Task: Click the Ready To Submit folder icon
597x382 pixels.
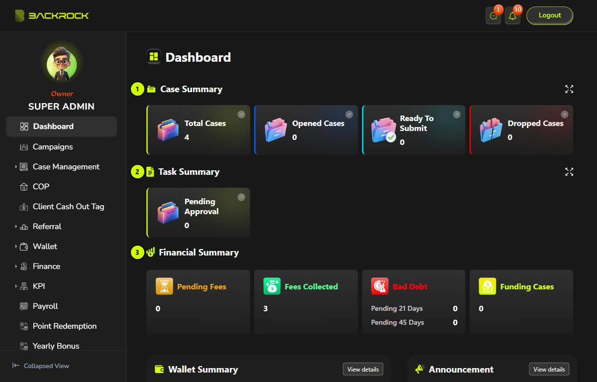Action: click(384, 130)
